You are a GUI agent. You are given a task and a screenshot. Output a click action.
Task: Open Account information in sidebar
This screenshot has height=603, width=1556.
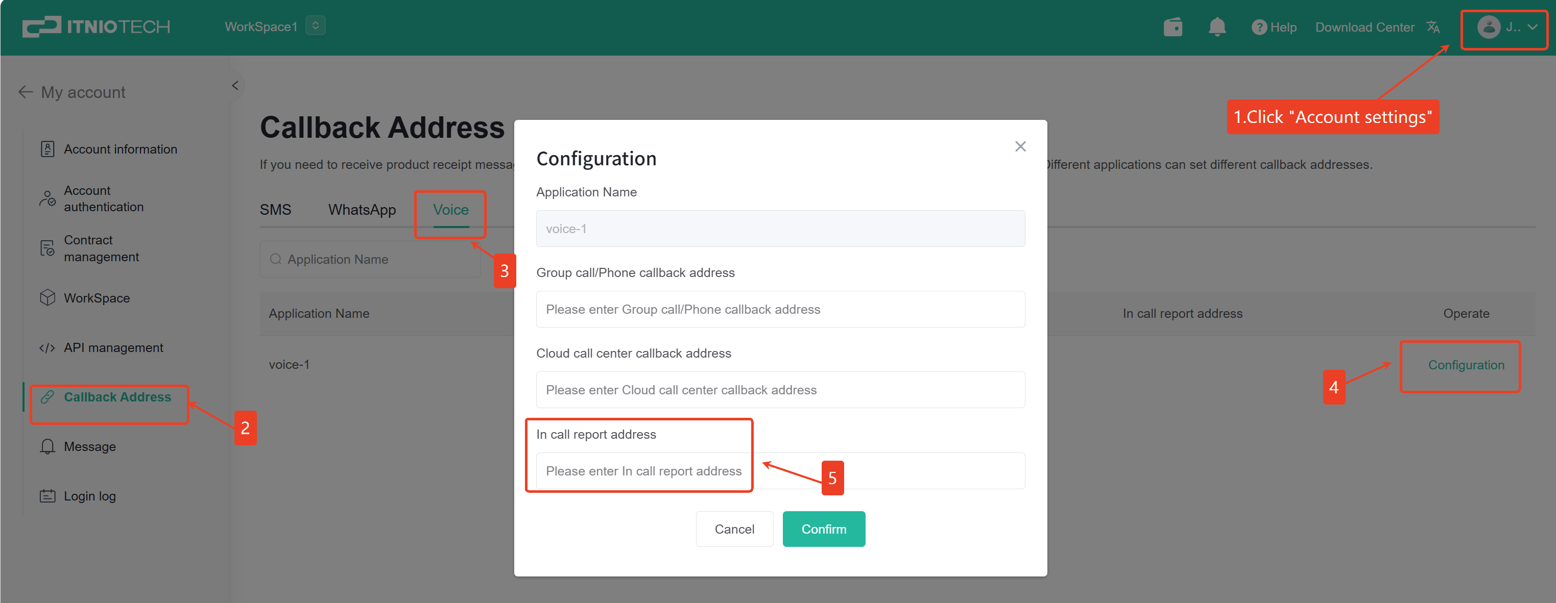(120, 149)
